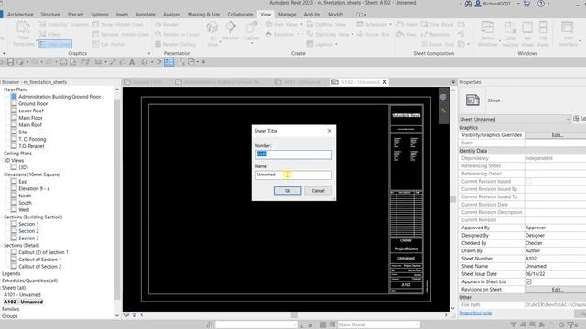The width and height of the screenshot is (586, 329).
Task: Open View Templates tool in ribbon
Action: (x=23, y=33)
